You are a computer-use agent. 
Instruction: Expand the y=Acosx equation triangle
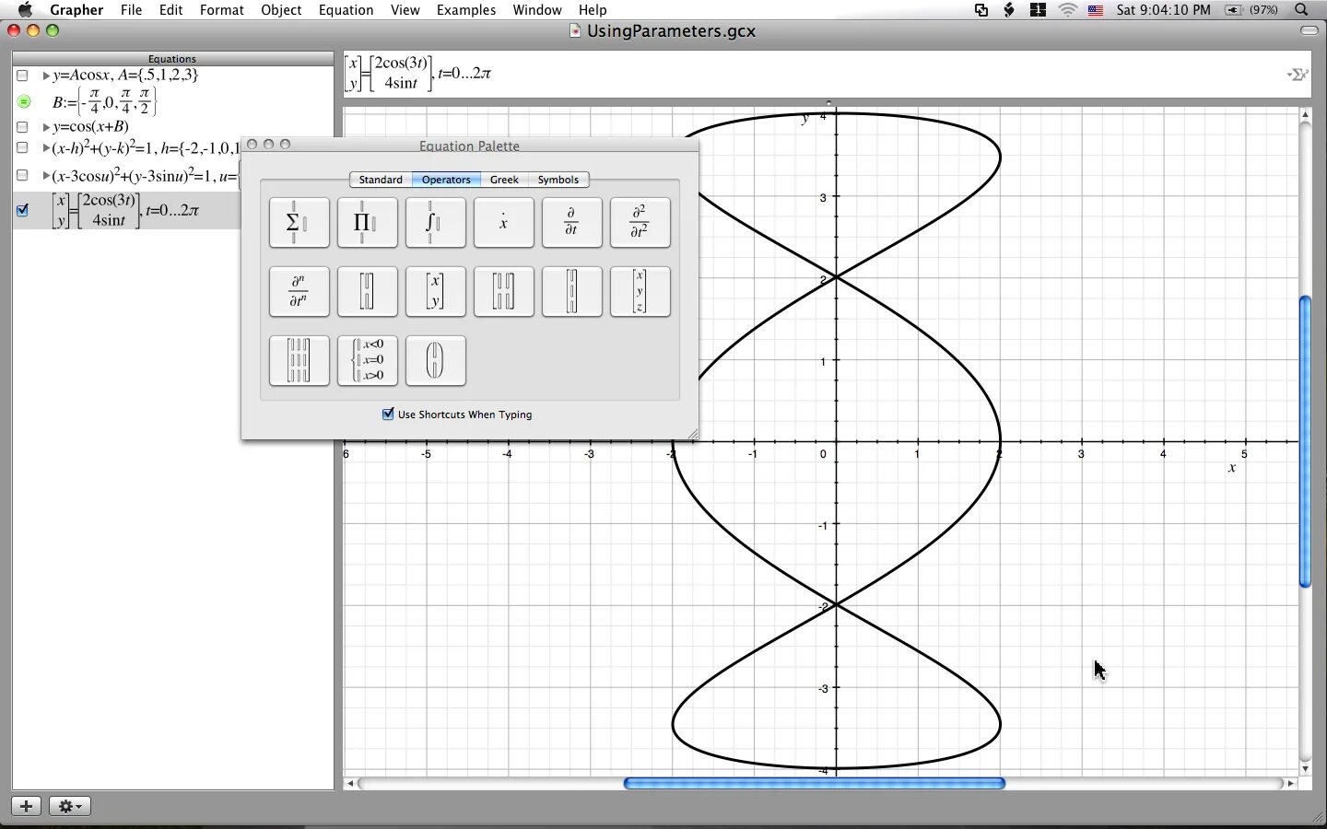point(46,76)
